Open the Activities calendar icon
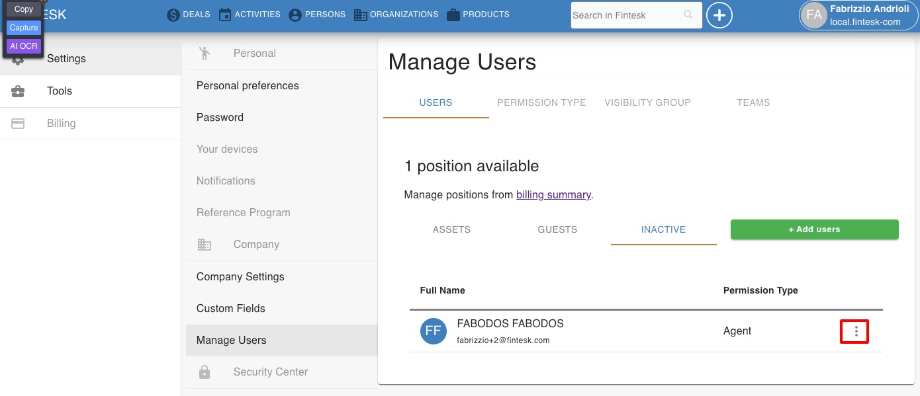 tap(225, 15)
